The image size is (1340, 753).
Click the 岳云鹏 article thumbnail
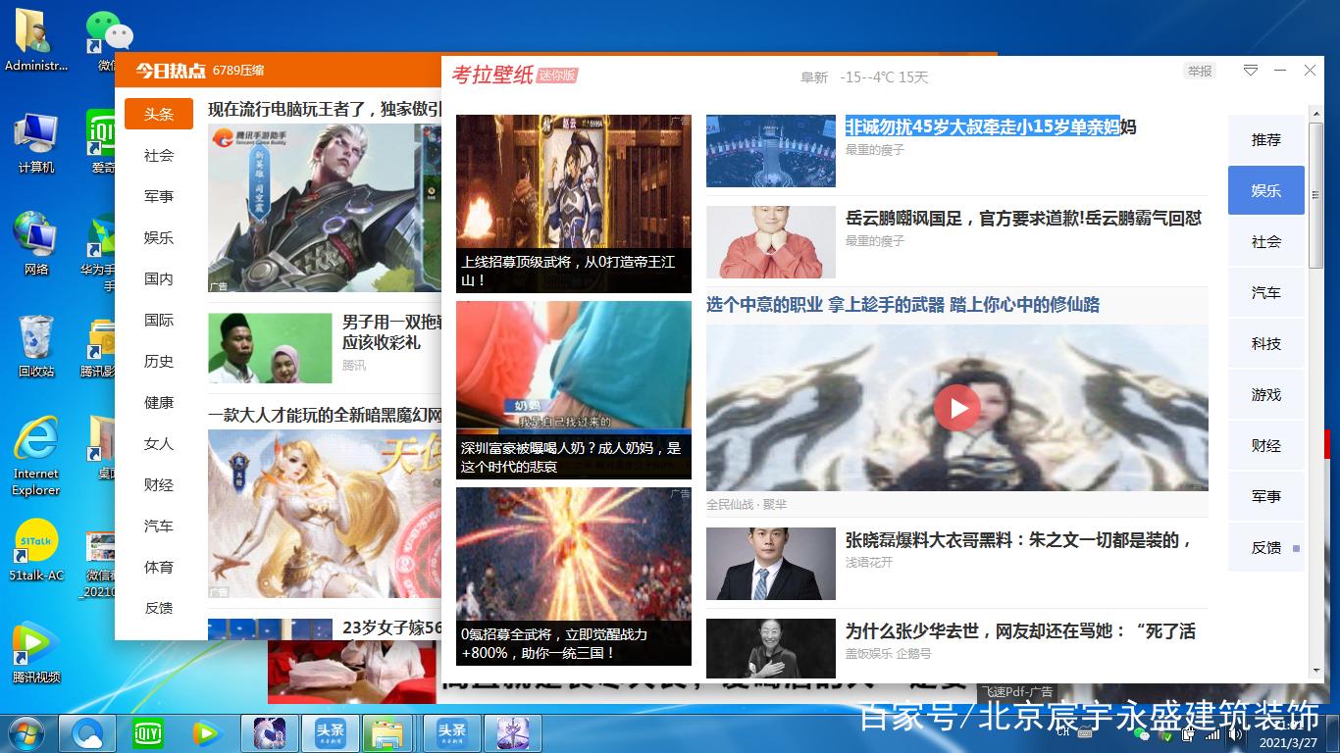[771, 242]
